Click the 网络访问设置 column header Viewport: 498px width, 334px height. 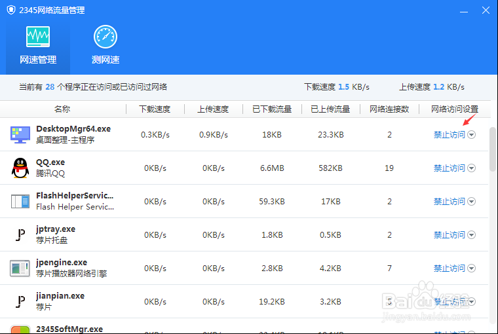click(x=455, y=109)
